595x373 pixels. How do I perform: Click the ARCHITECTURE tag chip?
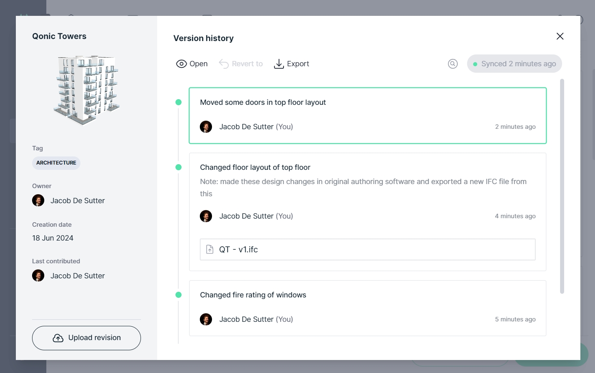coord(56,163)
